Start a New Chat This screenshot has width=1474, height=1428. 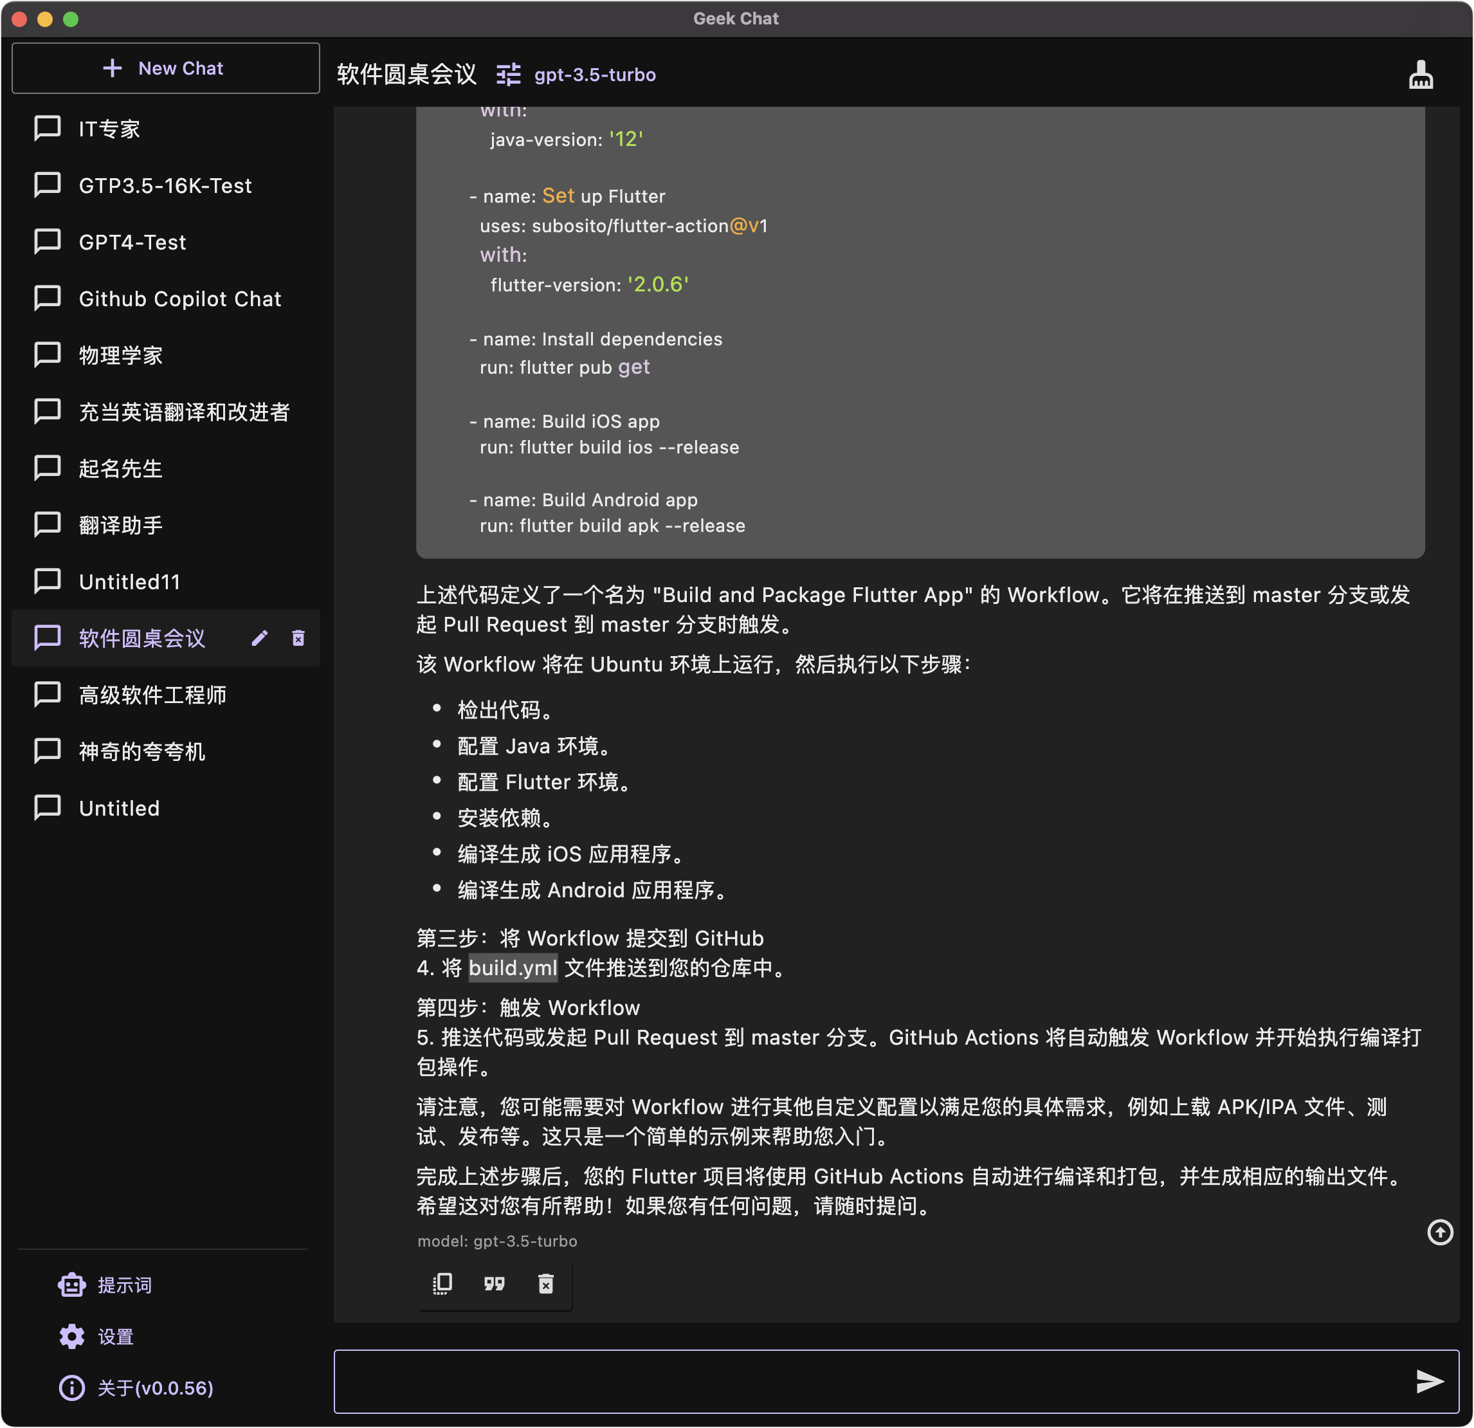[165, 68]
